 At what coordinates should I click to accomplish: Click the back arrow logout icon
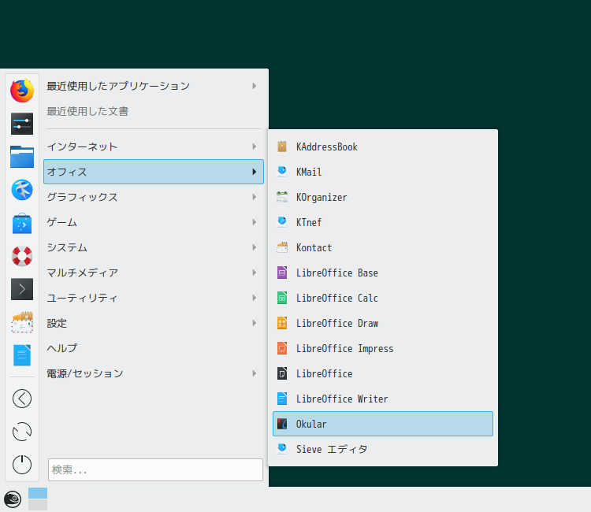(x=22, y=399)
